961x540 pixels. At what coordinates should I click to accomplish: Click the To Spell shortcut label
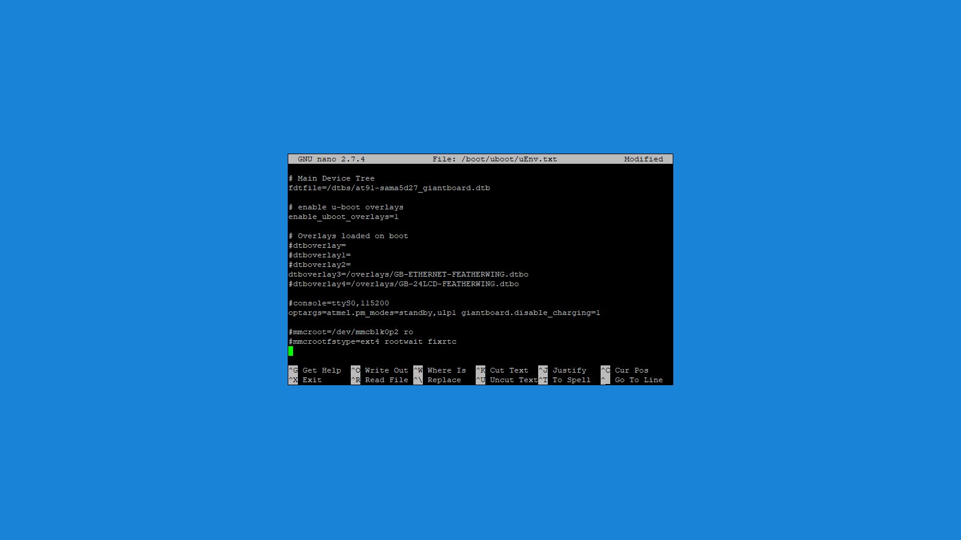coord(572,380)
